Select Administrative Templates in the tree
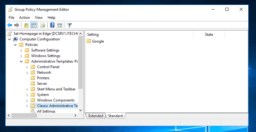The image size is (256, 132). click(x=54, y=61)
